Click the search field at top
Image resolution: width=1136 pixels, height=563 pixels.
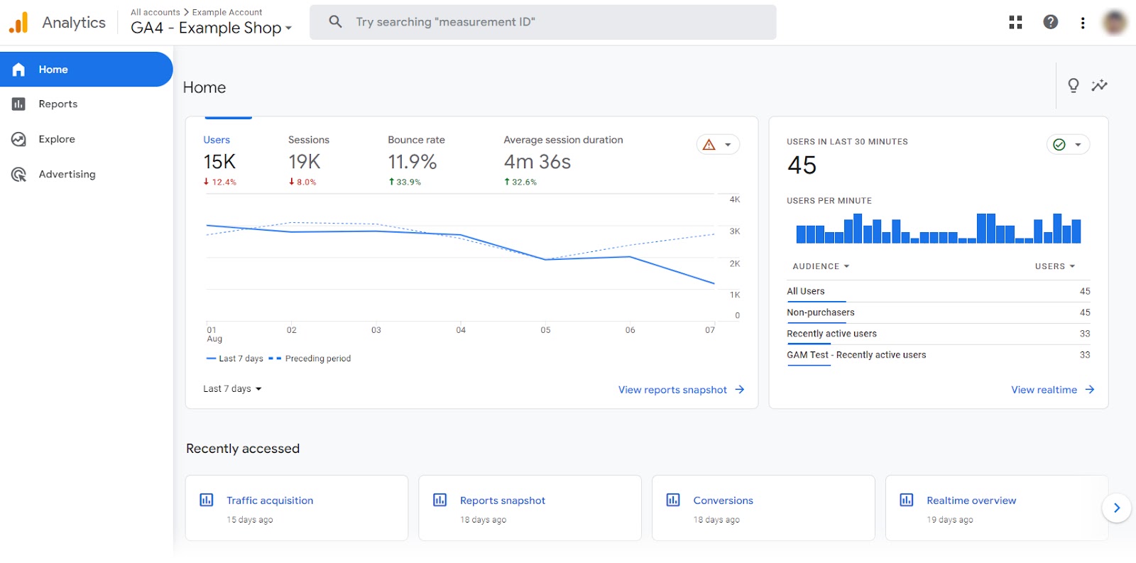pyautogui.click(x=542, y=22)
